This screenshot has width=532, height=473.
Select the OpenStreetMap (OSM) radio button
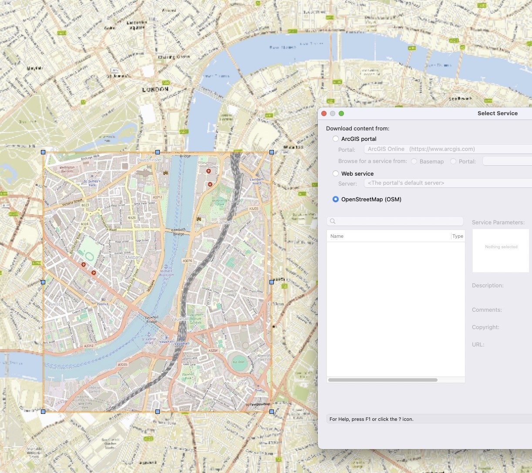click(x=336, y=199)
